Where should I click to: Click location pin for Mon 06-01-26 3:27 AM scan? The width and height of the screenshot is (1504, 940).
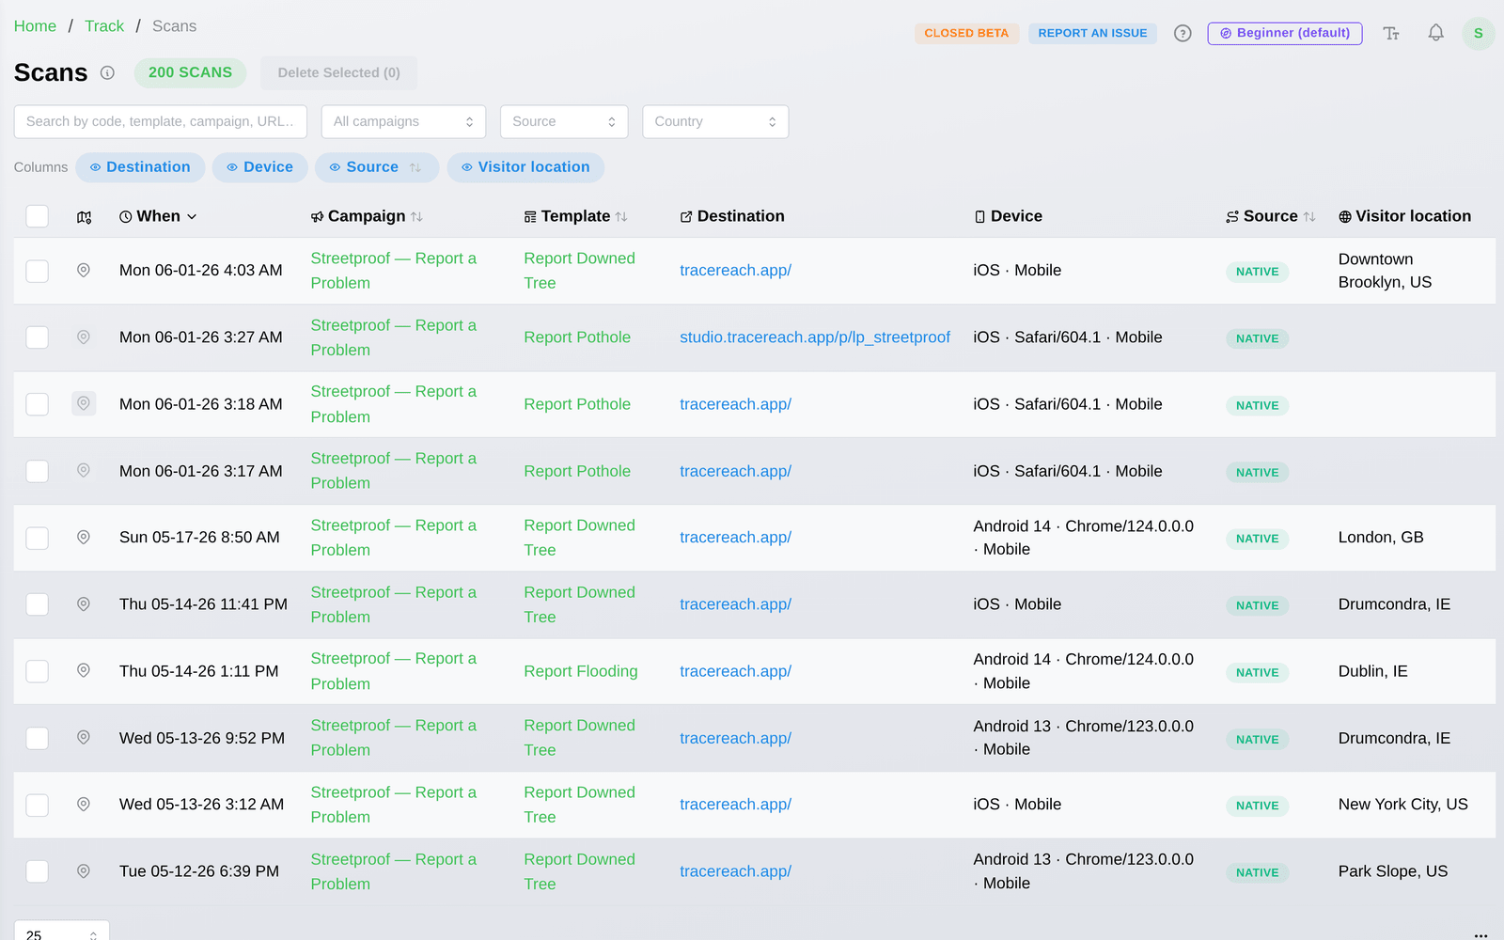click(x=84, y=337)
